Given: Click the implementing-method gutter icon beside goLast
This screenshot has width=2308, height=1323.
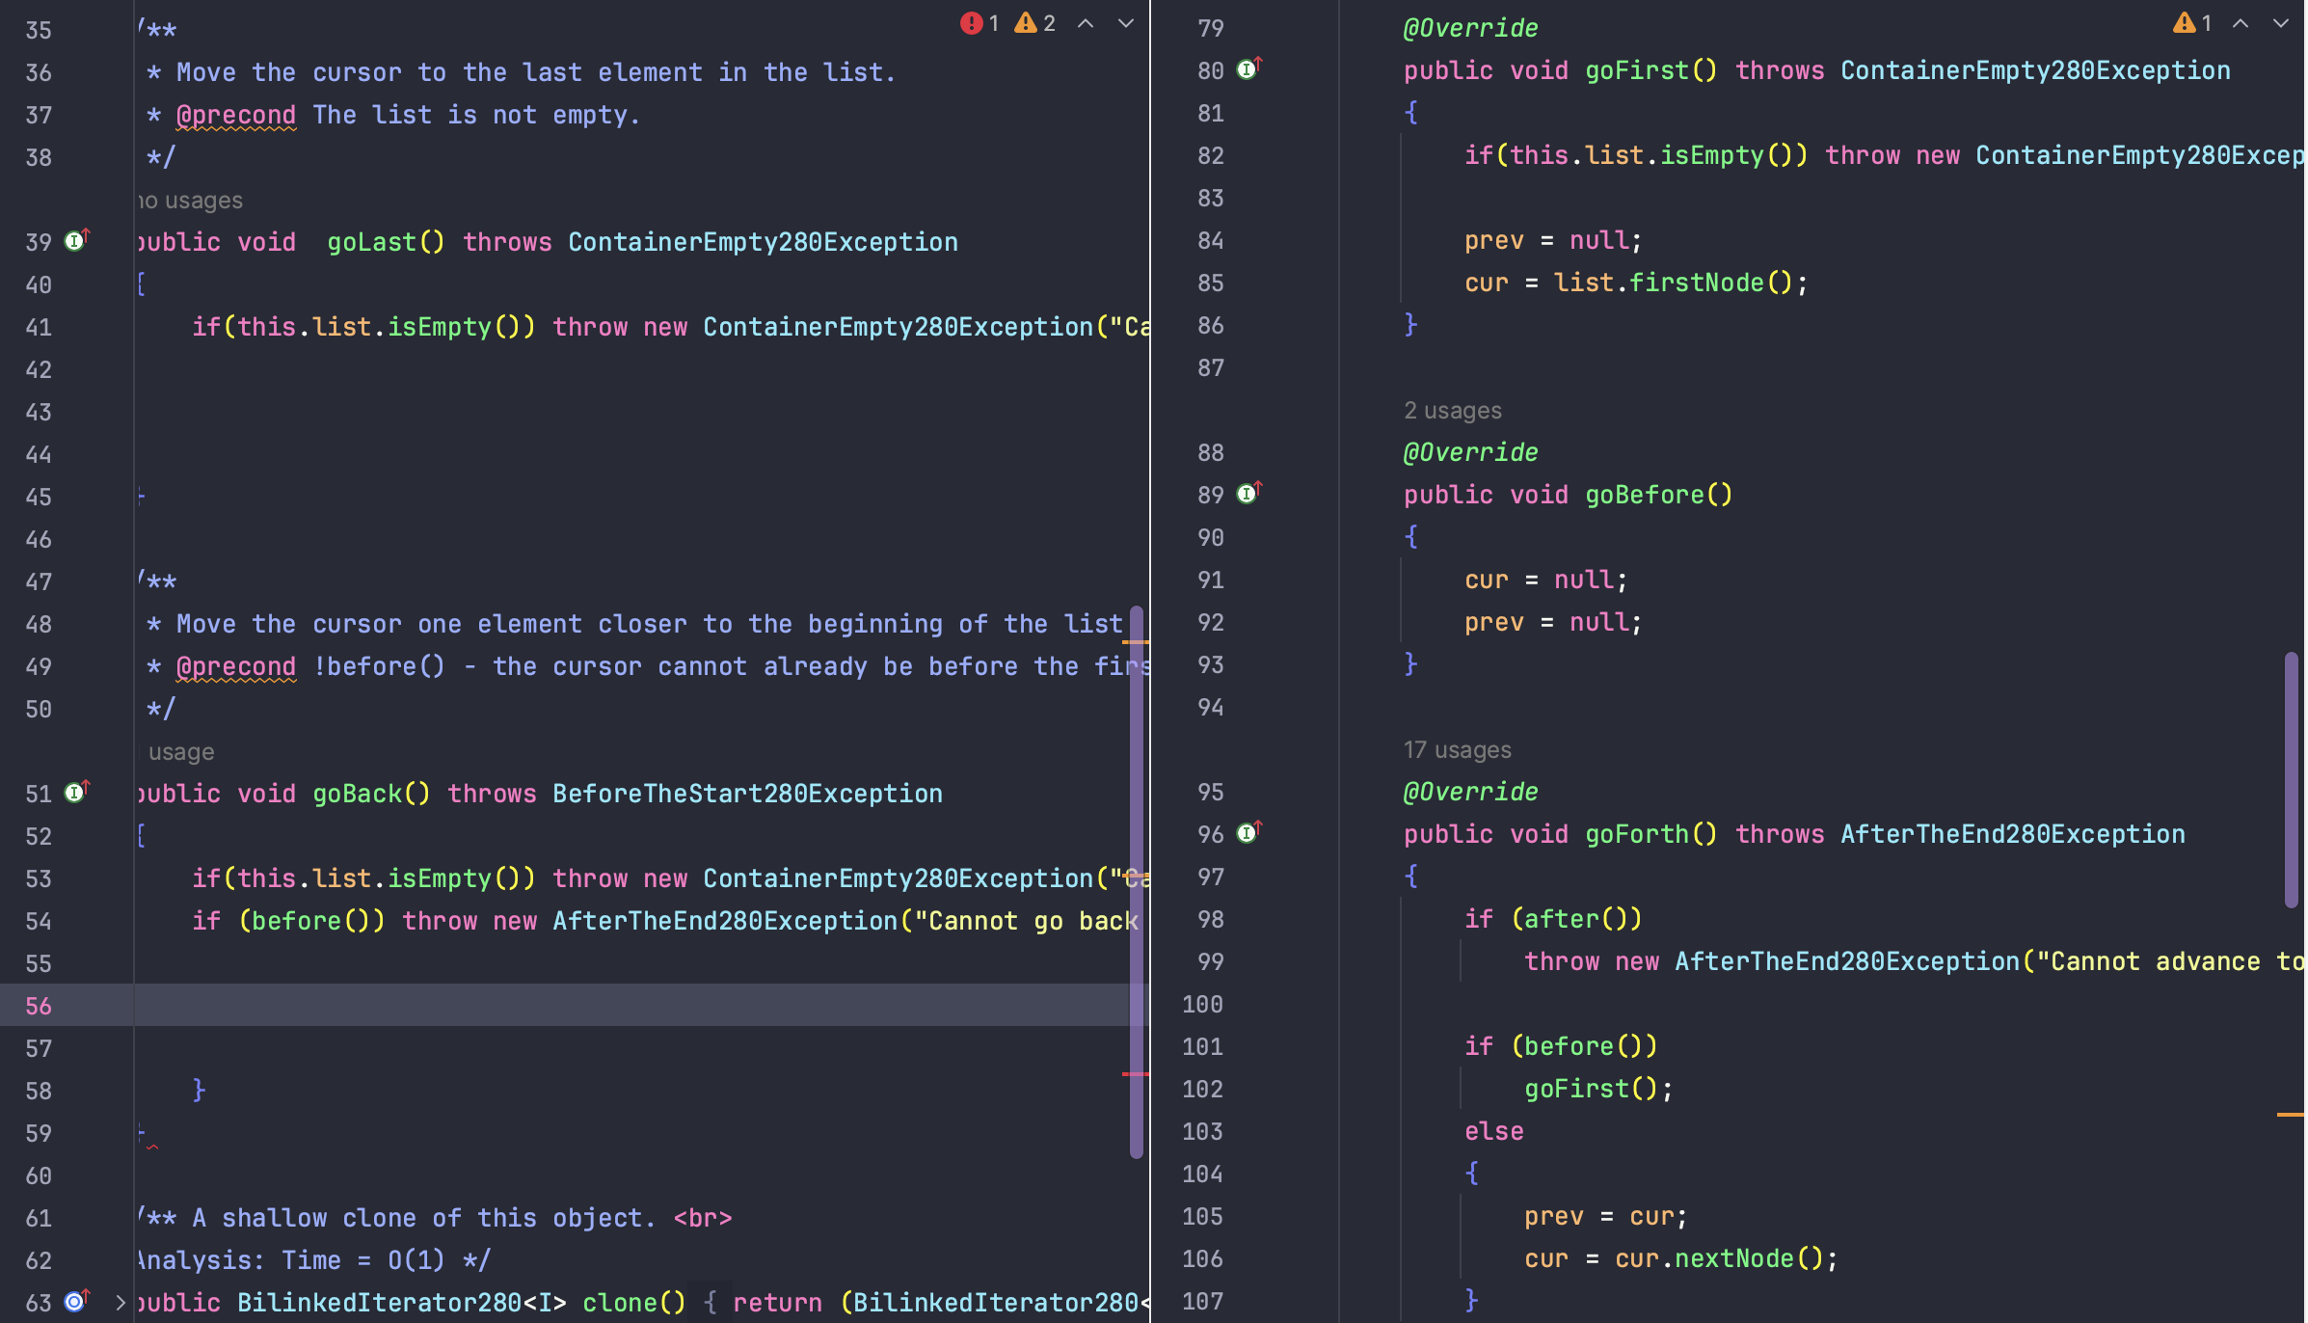Looking at the screenshot, I should 74,241.
